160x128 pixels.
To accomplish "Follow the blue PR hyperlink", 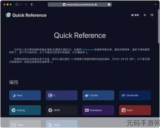I will [x=72, y=59].
